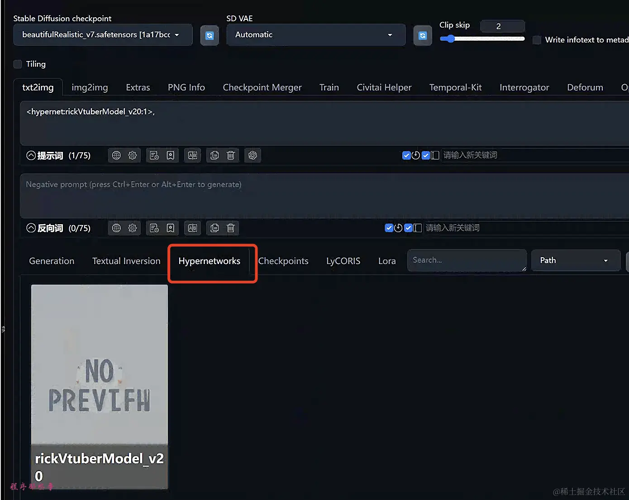Image resolution: width=629 pixels, height=500 pixels.
Task: Open the Lora sub-tab
Action: (x=387, y=261)
